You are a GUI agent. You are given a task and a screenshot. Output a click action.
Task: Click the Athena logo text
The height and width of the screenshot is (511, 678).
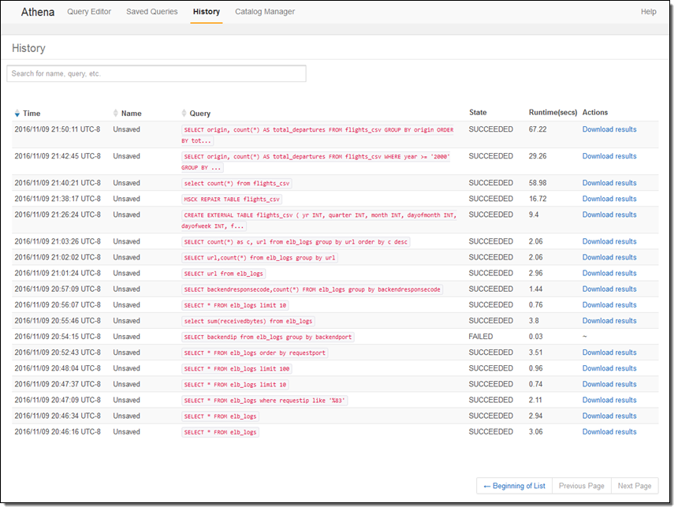[38, 12]
